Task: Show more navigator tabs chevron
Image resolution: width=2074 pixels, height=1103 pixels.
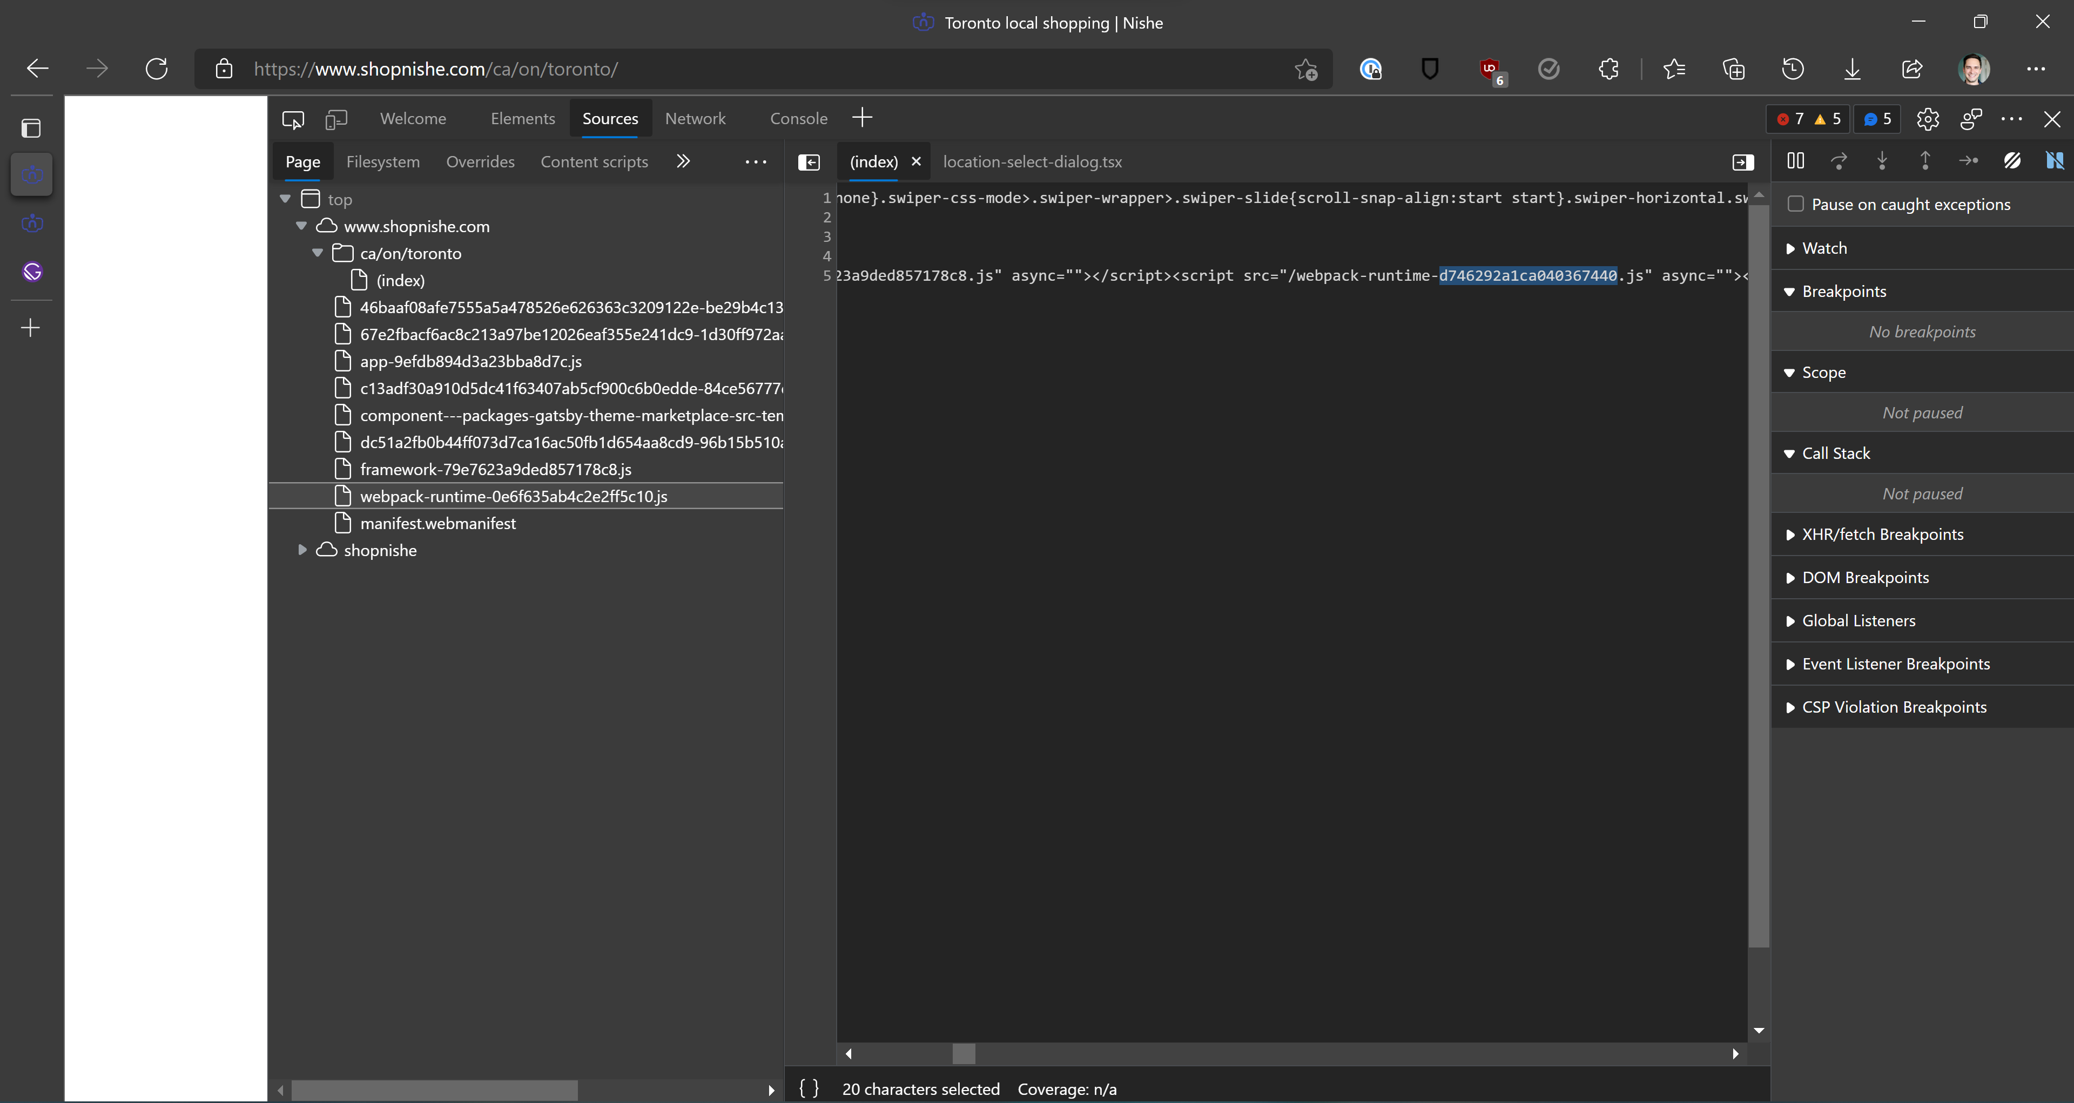Action: [x=683, y=162]
